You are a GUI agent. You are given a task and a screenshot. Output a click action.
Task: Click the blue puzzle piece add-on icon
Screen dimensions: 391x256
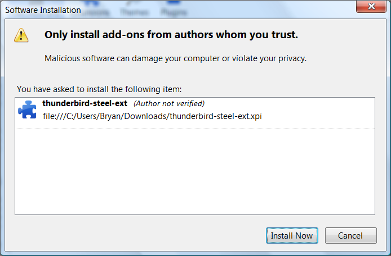[x=27, y=109]
